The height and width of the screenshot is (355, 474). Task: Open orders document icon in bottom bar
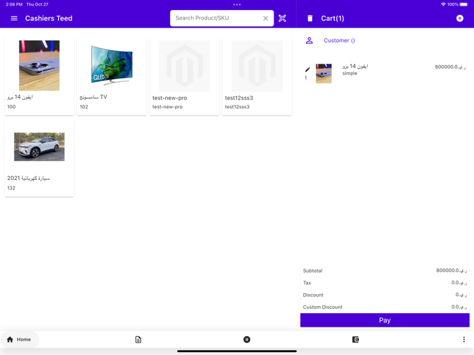(138, 339)
